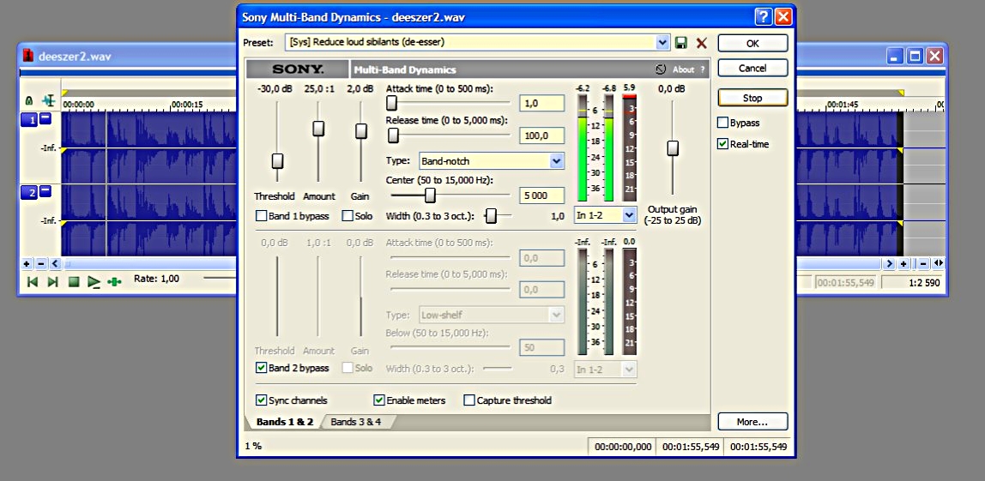985x481 pixels.
Task: Select channel 1 label button
Action: (29, 119)
